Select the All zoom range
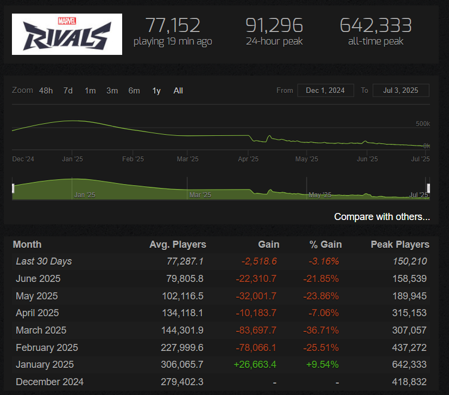449x395 pixels. coord(178,91)
